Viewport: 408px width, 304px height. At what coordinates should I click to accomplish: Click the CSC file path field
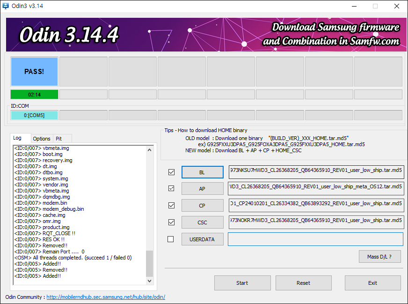316,222
